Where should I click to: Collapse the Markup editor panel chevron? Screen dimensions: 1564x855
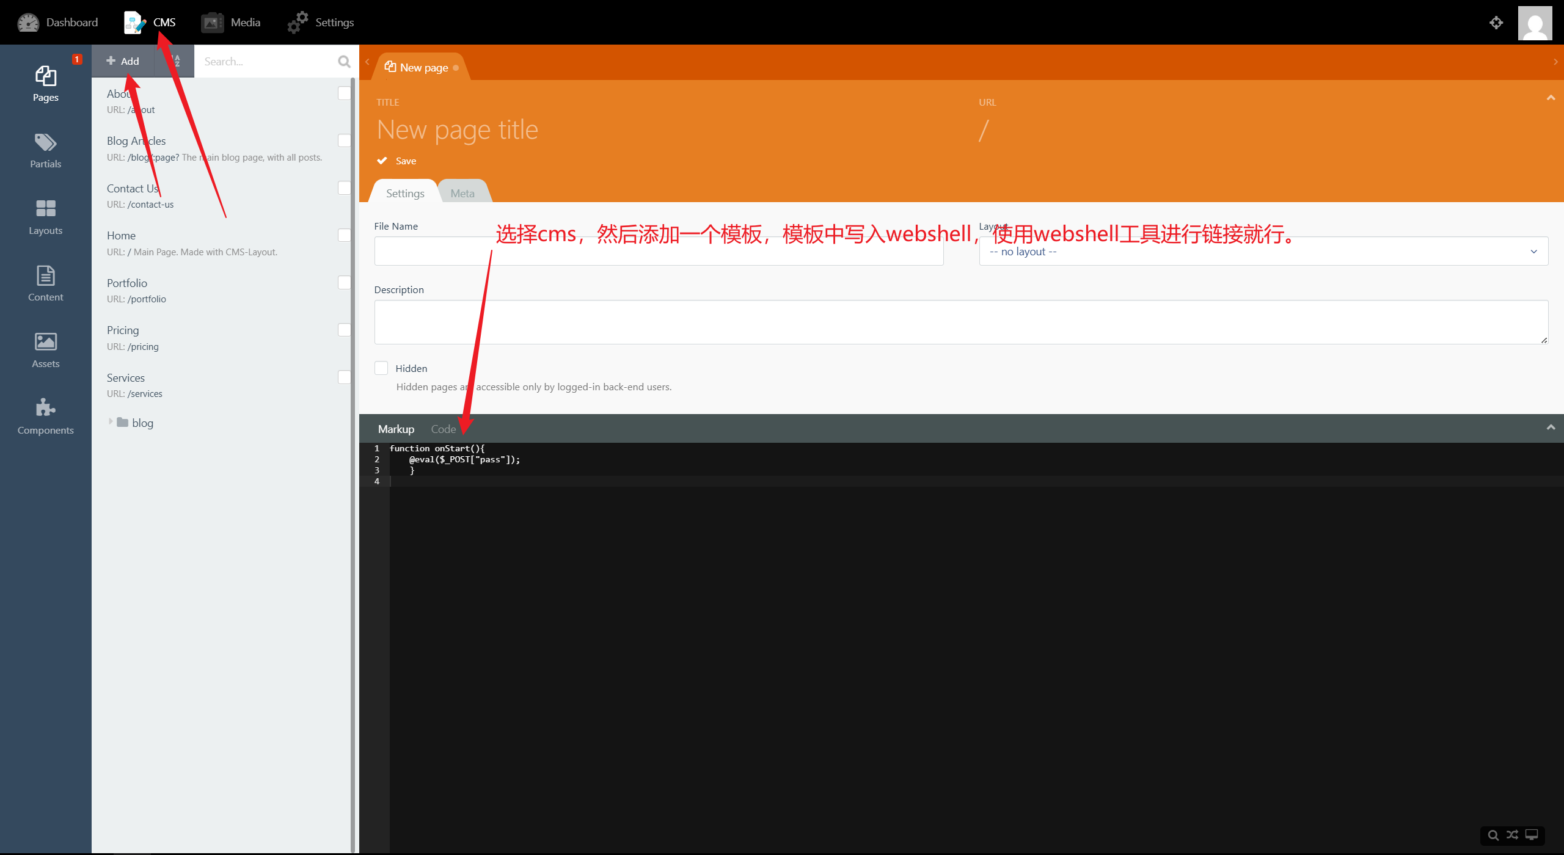[1551, 428]
